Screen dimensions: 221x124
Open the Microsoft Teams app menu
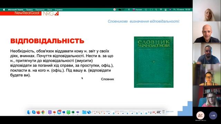pos(16,10)
